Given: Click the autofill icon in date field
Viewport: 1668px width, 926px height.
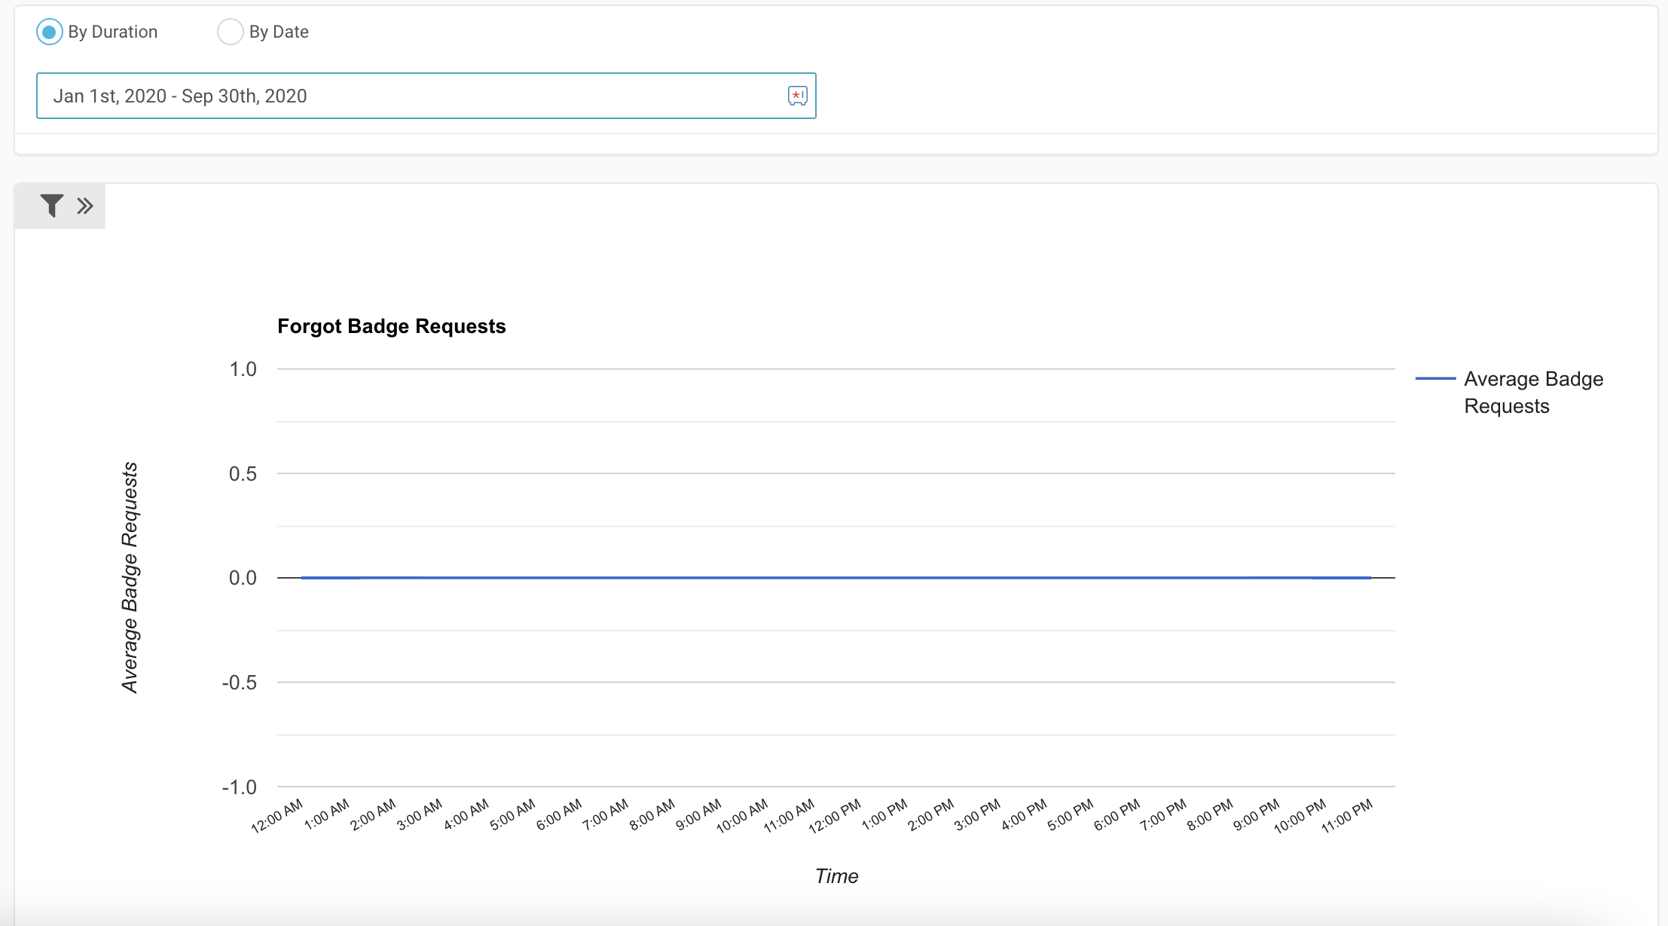Looking at the screenshot, I should click(x=797, y=96).
